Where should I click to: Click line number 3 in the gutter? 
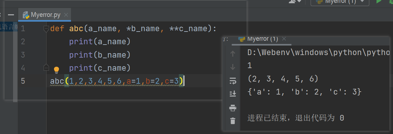coord(23,55)
